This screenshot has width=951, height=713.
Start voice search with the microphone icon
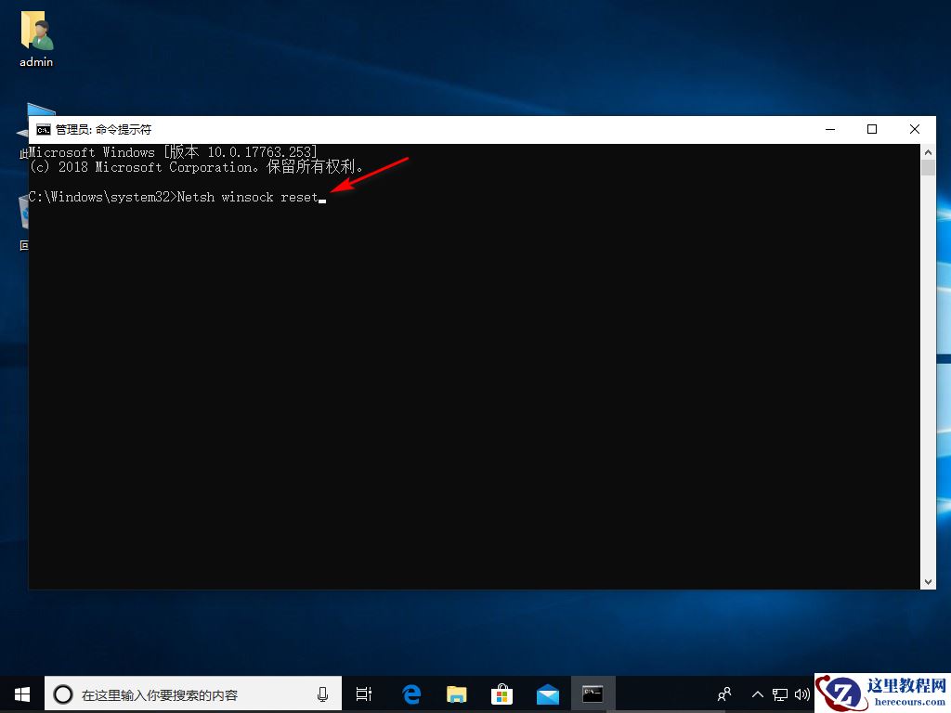click(322, 694)
